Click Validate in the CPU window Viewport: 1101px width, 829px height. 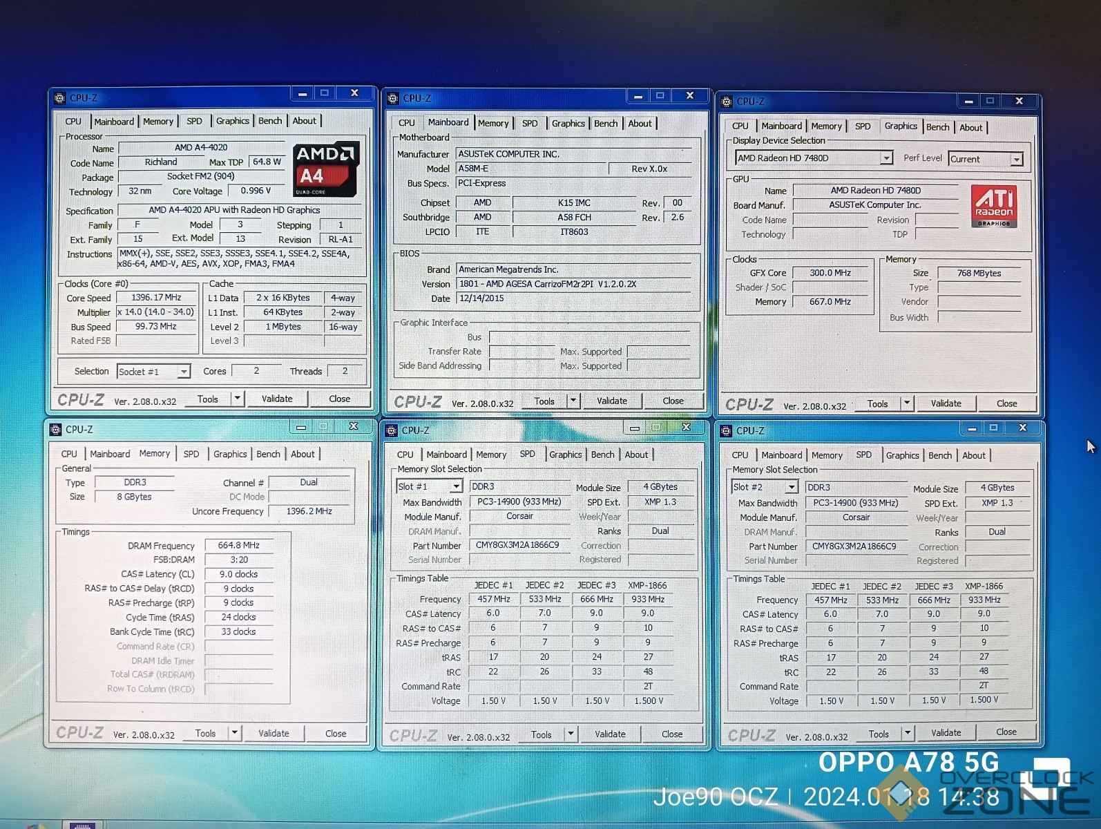(x=277, y=399)
